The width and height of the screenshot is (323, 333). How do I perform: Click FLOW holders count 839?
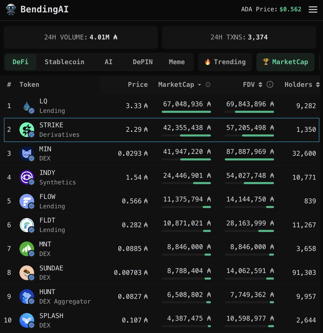310,201
